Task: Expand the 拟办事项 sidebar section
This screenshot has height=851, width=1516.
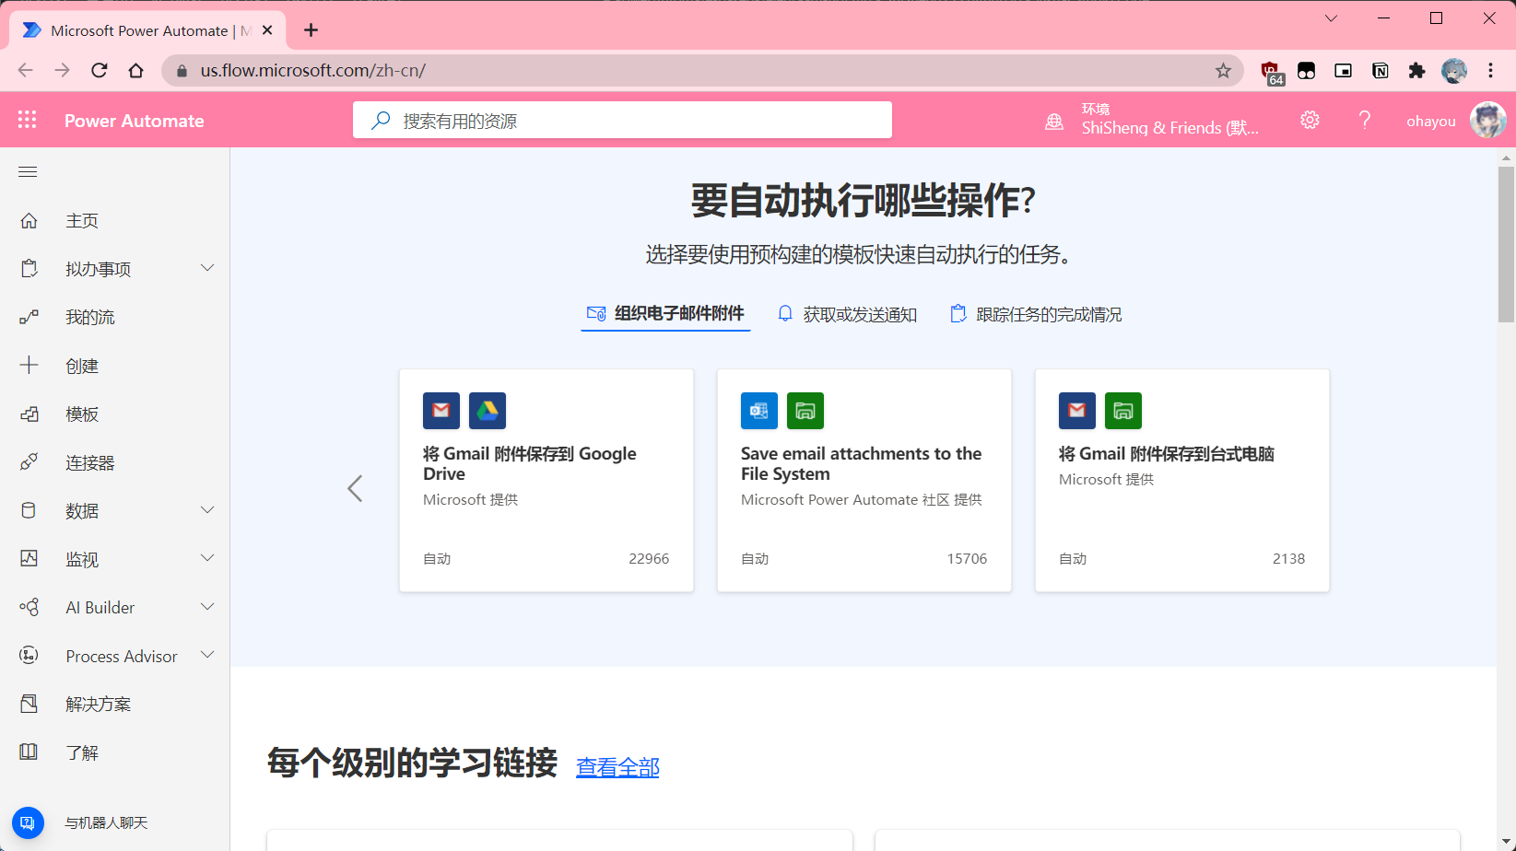Action: (x=207, y=268)
